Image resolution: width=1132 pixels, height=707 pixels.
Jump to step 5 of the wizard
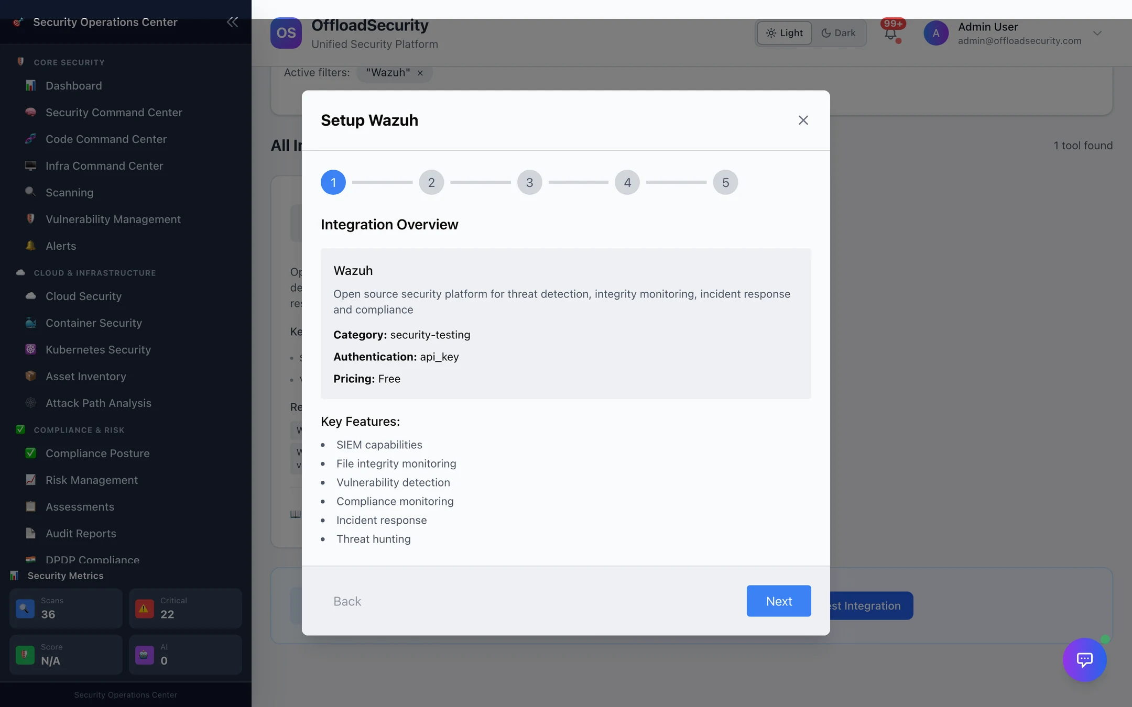pyautogui.click(x=725, y=182)
